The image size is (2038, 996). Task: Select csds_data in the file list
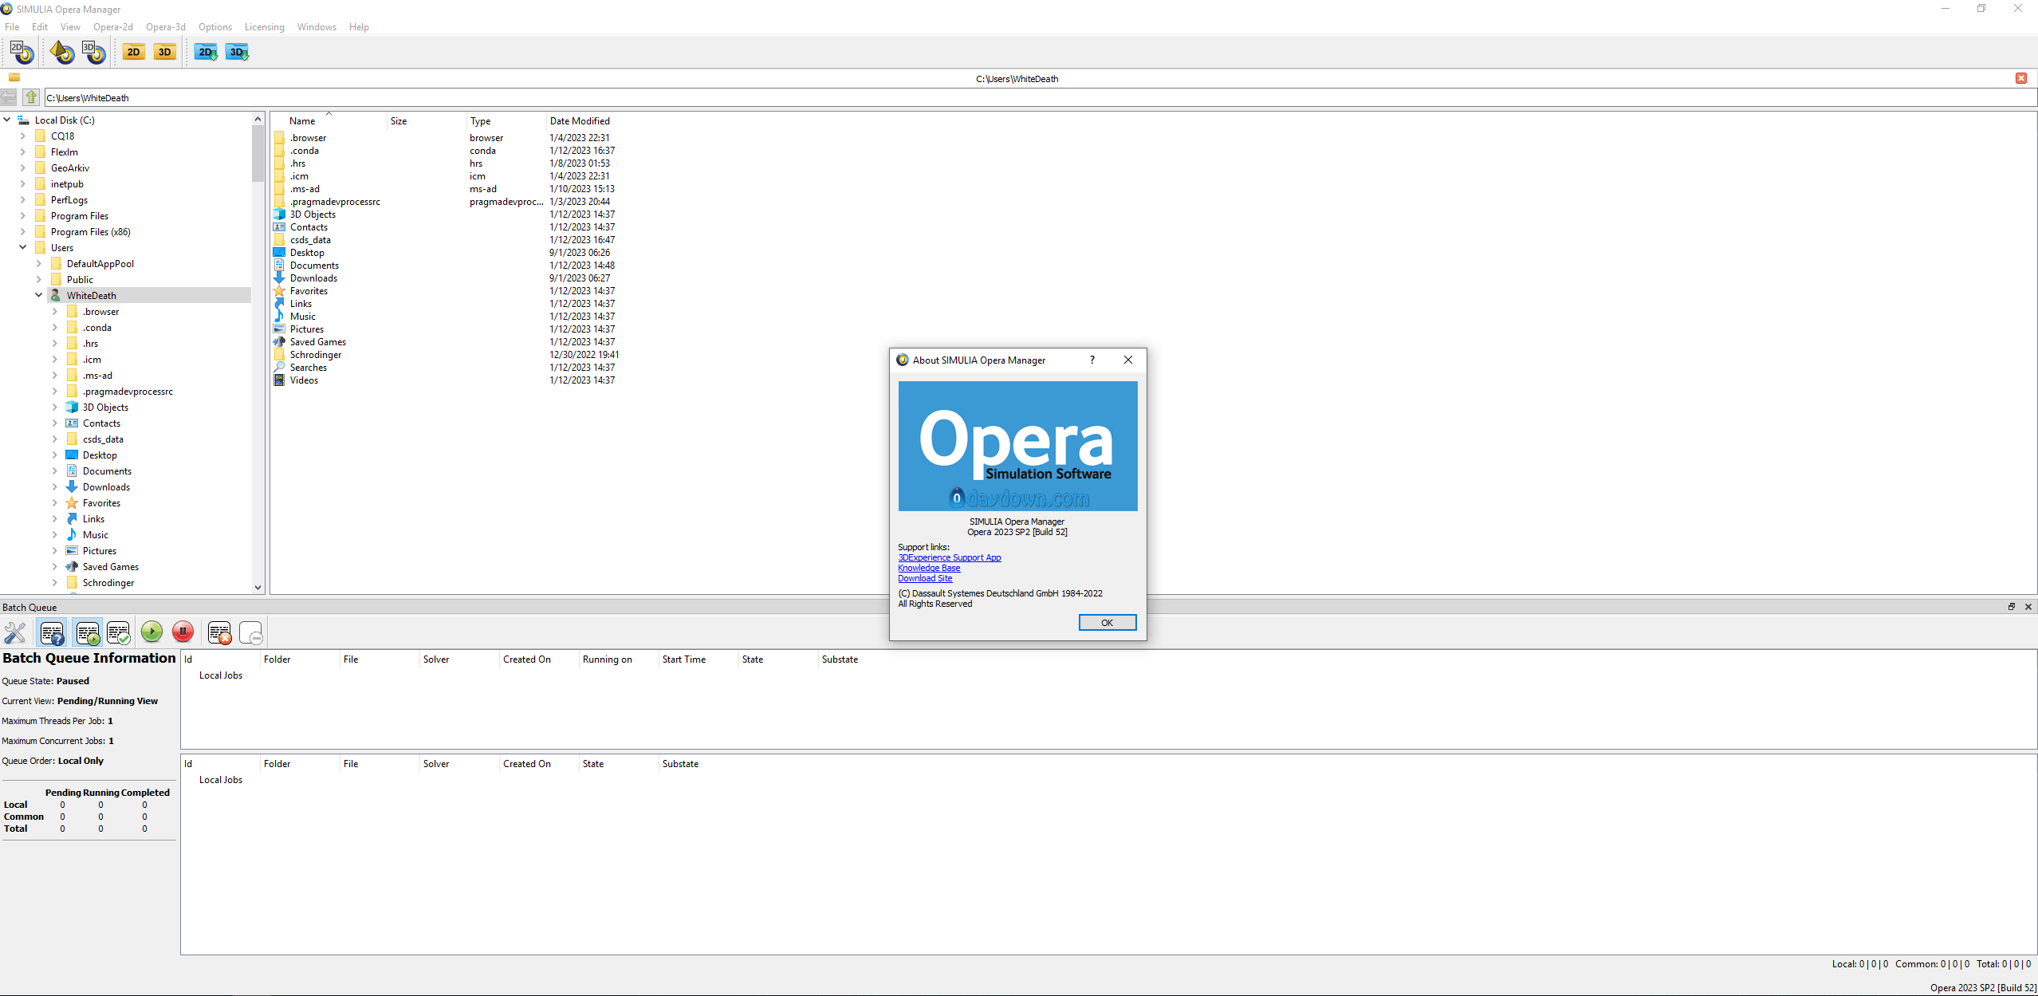[309, 240]
